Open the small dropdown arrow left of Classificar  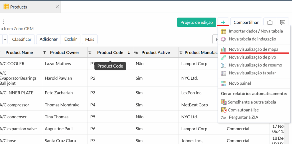(5, 39)
